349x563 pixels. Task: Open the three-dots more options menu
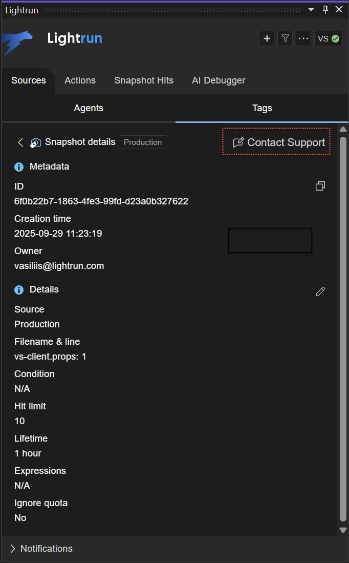point(303,38)
